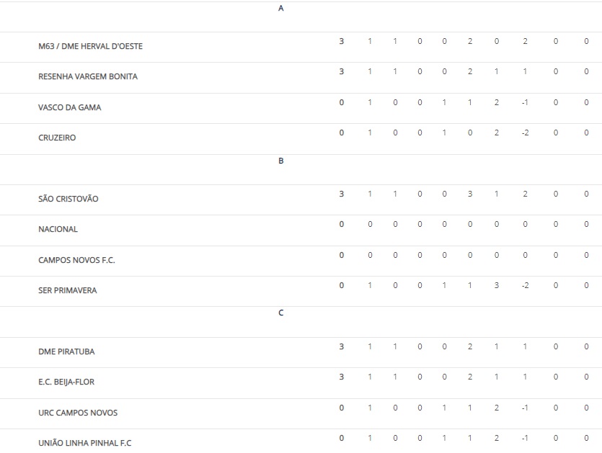Image resolution: width=602 pixels, height=453 pixels.
Task: Click Ser Primavera's goals against value 3
Action: 497,285
